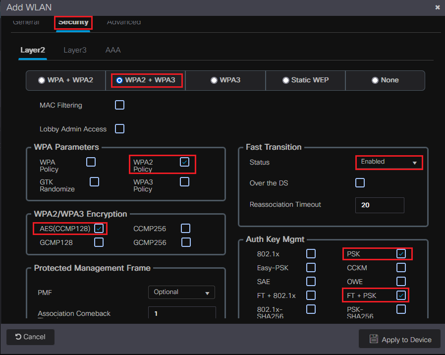Toggle the WPA3 Policy checkbox

click(x=184, y=182)
